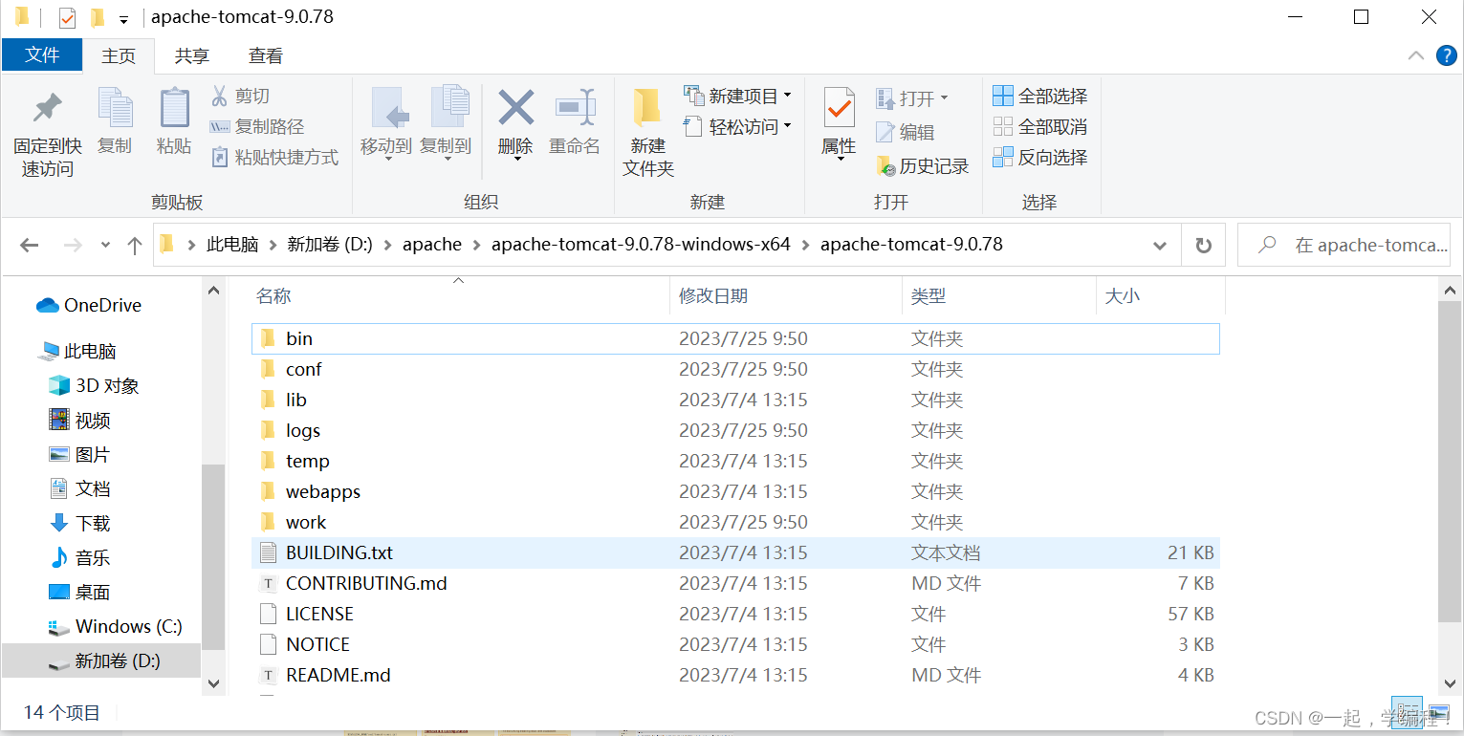
Task: Click the Help question mark icon
Action: (1448, 55)
